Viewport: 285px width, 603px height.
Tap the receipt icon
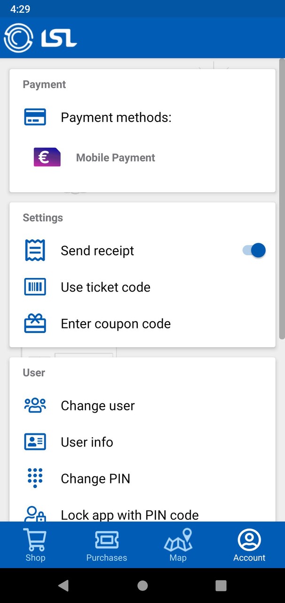pyautogui.click(x=35, y=251)
